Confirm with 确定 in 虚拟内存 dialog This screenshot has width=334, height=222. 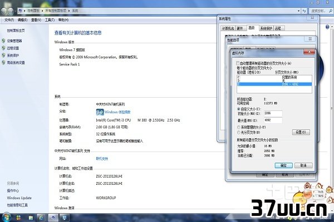283,165
